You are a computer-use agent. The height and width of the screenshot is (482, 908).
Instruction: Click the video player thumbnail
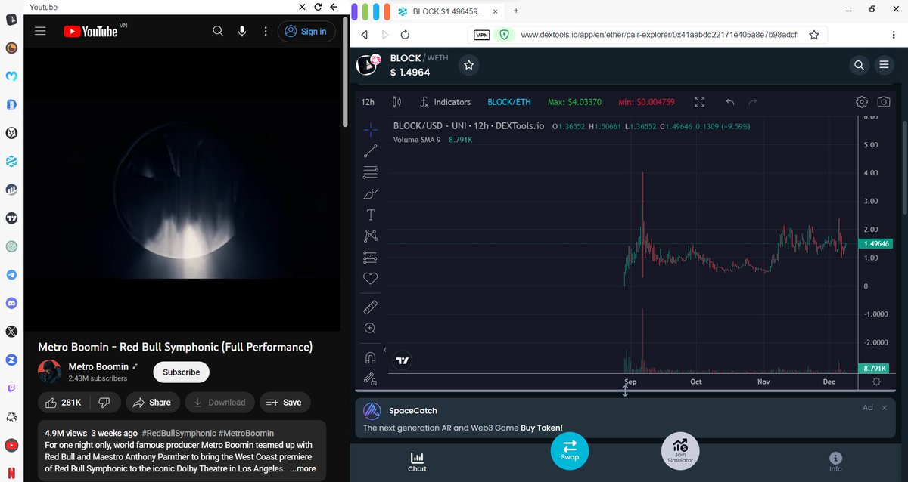(x=182, y=190)
